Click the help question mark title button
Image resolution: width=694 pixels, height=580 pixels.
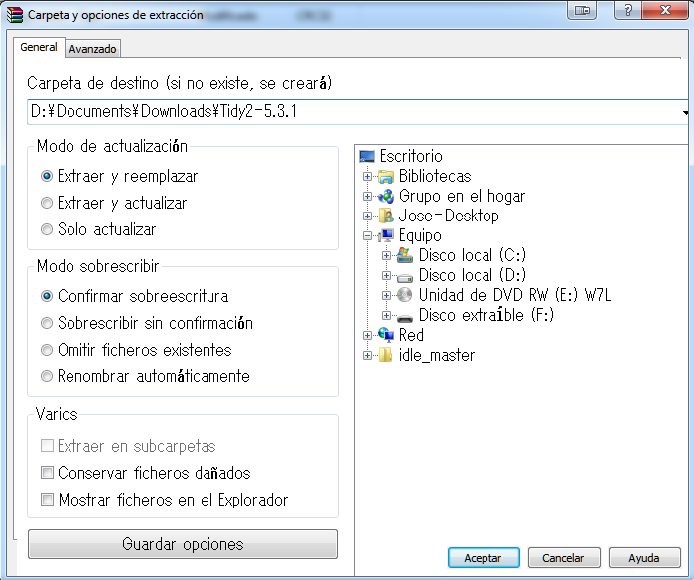click(x=627, y=10)
